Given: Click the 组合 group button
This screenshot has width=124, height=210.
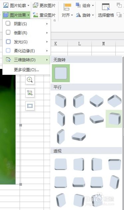Looking at the screenshot, I should coord(85,5).
